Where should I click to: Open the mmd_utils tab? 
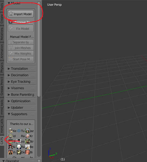click(x=2, y=126)
